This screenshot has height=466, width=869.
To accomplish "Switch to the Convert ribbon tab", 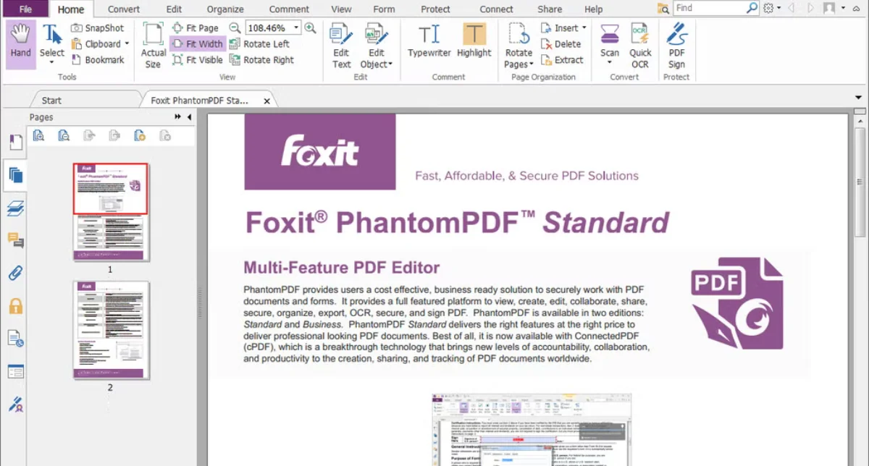I will coord(123,9).
